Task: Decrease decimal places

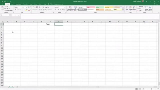Action: (65, 10)
